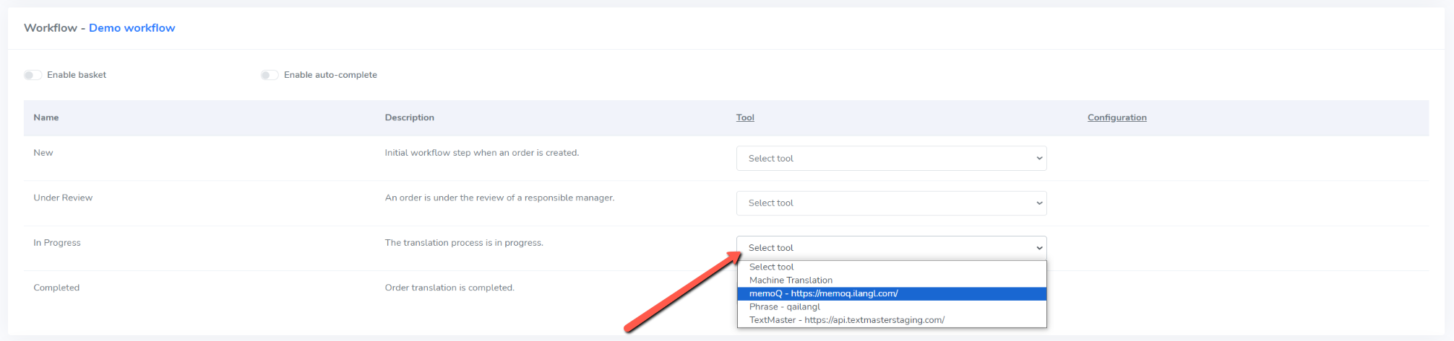Open the Select tool dropdown for Under Review
This screenshot has width=1454, height=341.
click(891, 203)
